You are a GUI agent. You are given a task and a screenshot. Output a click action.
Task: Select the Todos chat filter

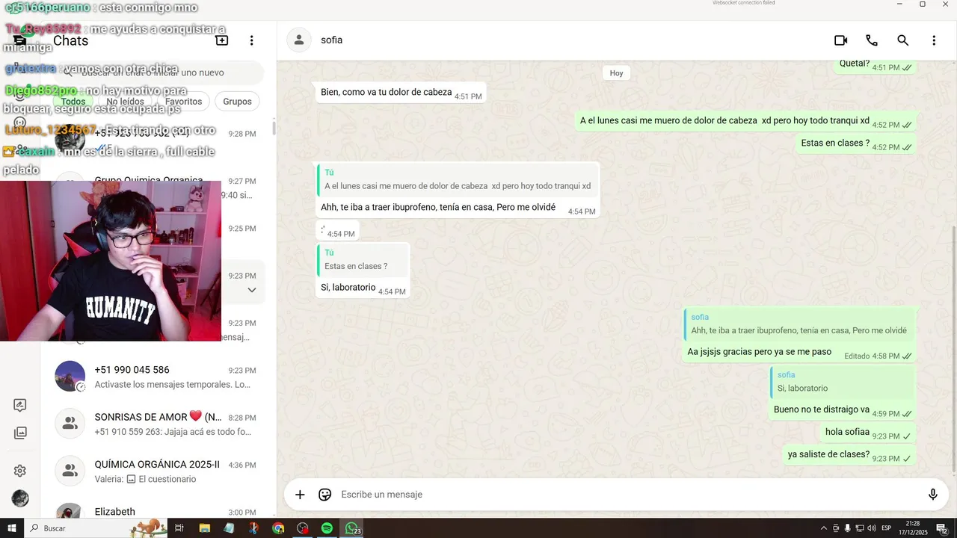[73, 102]
